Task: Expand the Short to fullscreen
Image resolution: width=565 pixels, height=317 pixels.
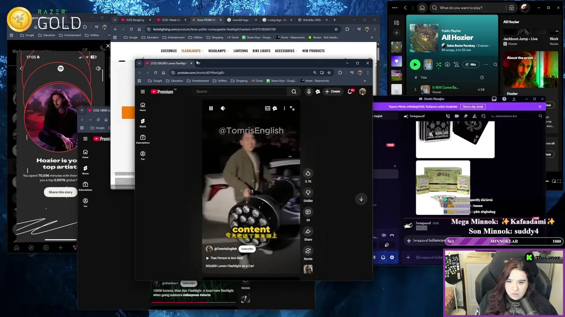Action: [292, 108]
